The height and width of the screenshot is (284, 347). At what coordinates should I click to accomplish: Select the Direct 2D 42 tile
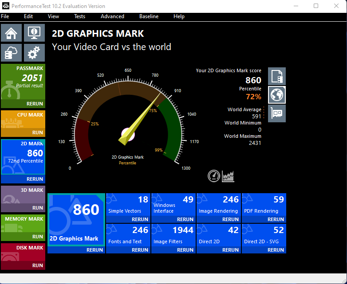click(x=219, y=235)
